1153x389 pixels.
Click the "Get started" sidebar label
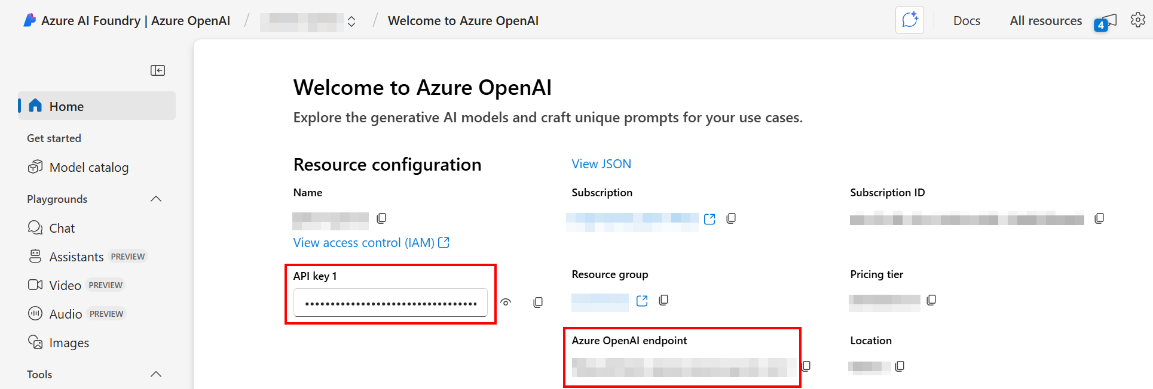(x=54, y=138)
